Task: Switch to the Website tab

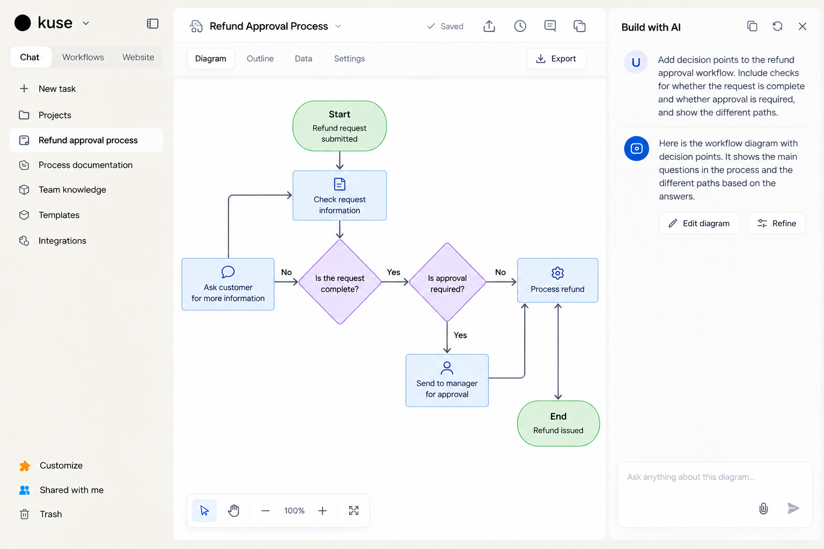Action: (138, 57)
